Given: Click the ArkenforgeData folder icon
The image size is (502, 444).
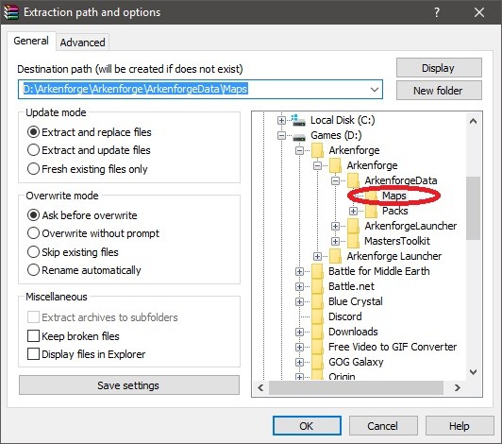Looking at the screenshot, I should click(x=354, y=180).
